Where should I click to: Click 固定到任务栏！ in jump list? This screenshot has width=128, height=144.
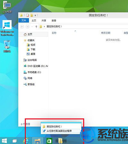(61, 127)
